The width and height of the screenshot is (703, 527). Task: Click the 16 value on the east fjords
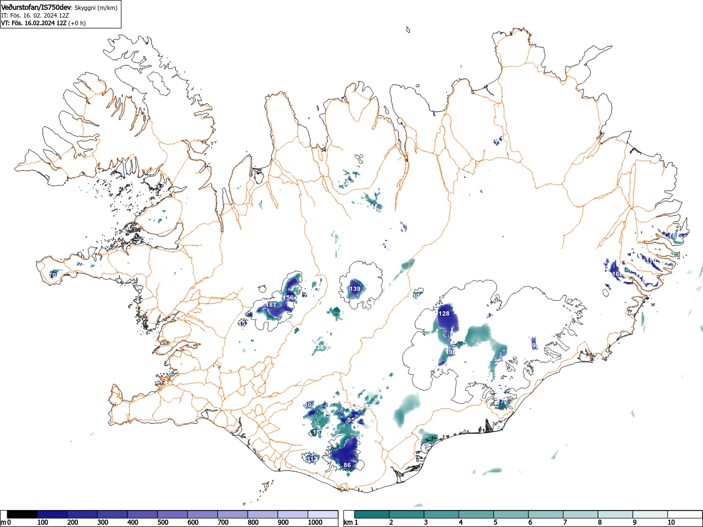[x=672, y=236]
